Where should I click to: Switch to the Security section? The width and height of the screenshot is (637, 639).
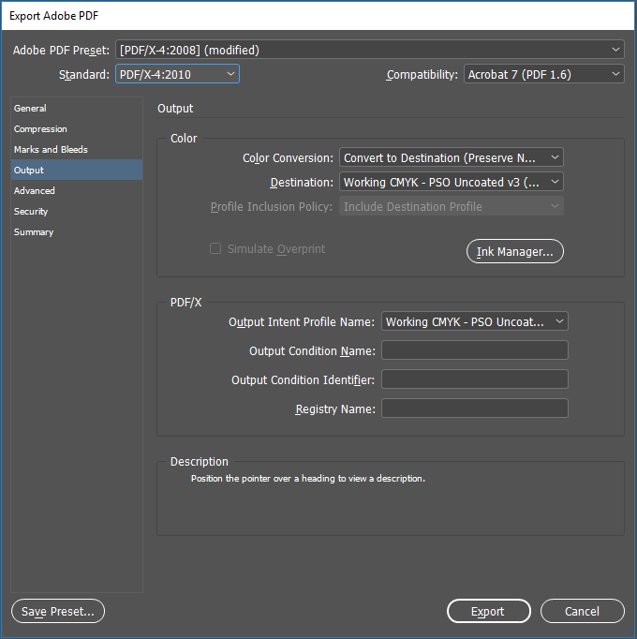click(x=31, y=212)
